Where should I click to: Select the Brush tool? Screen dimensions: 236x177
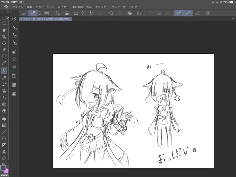click(x=4, y=84)
